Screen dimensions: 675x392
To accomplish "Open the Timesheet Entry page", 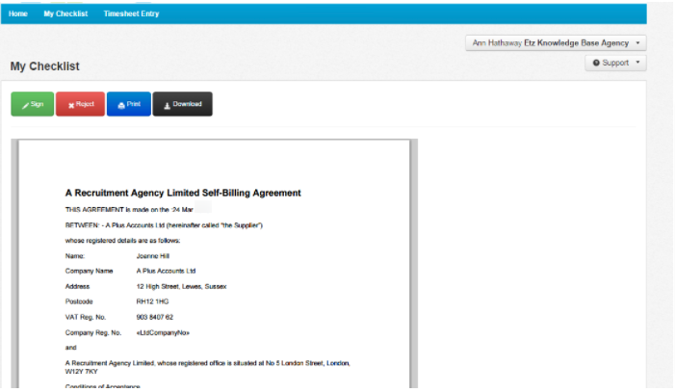I will click(x=131, y=13).
